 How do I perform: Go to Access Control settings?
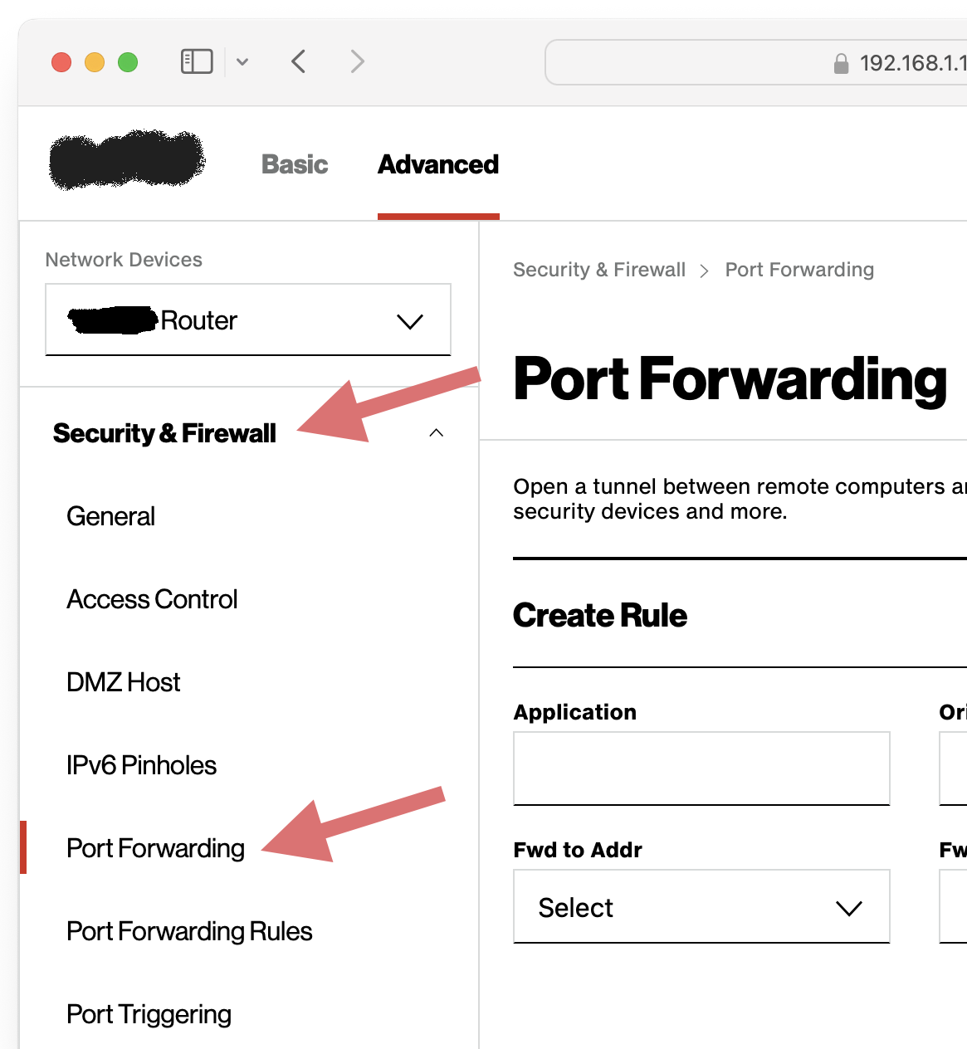[x=153, y=599]
